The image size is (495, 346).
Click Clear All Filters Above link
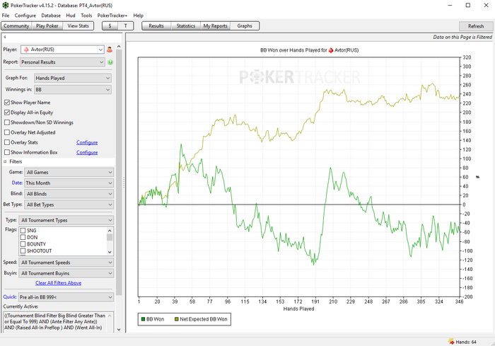point(59,283)
